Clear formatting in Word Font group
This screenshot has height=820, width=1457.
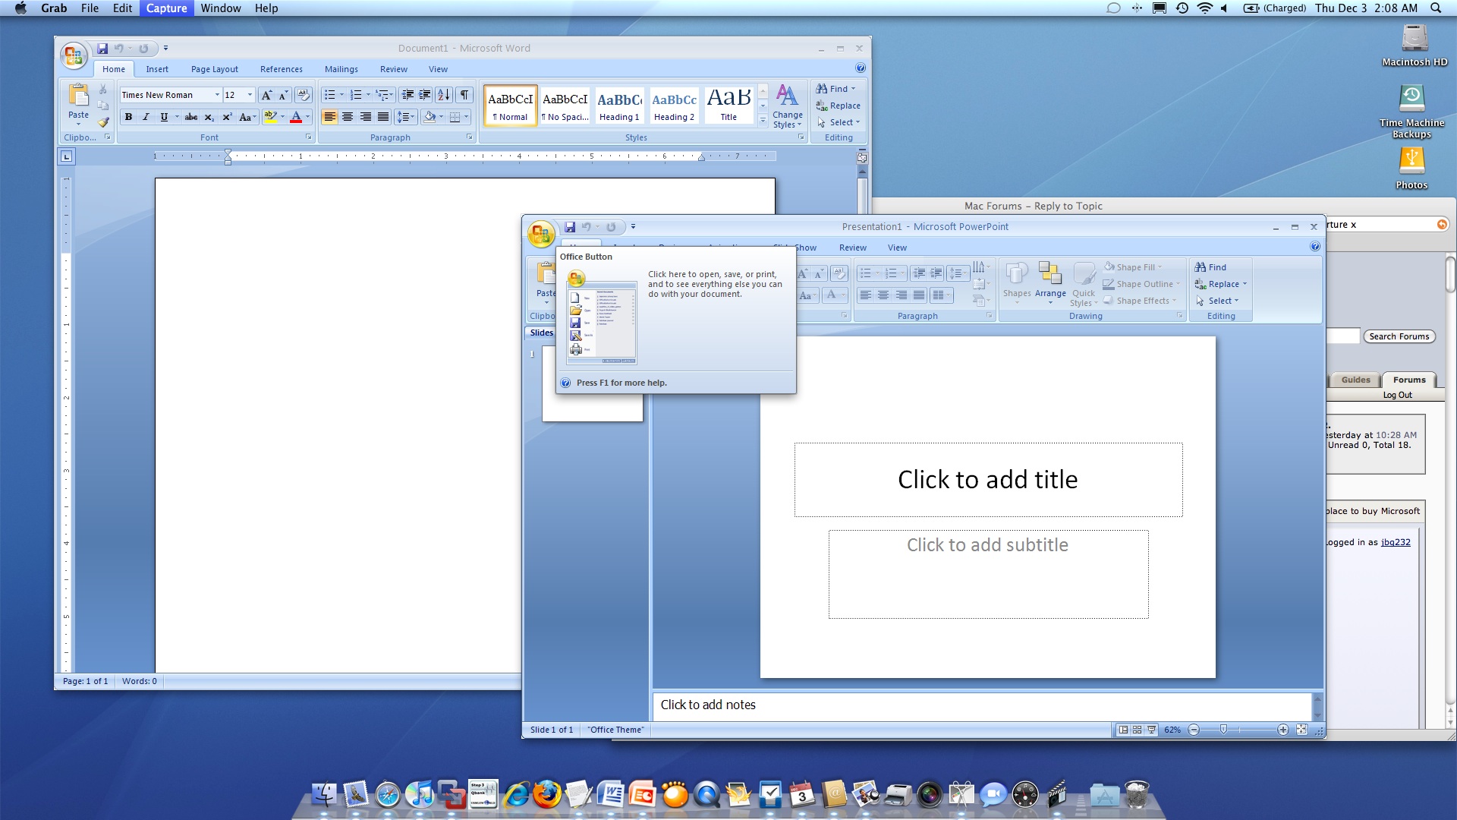click(303, 95)
